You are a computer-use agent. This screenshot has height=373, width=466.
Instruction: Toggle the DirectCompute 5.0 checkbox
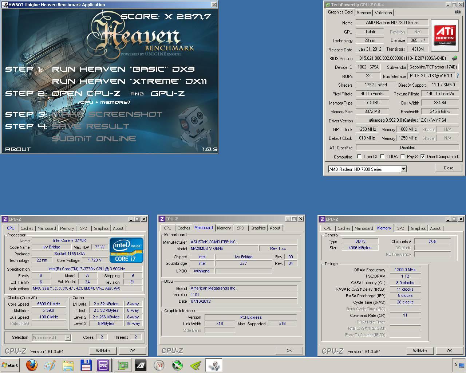[423, 157]
